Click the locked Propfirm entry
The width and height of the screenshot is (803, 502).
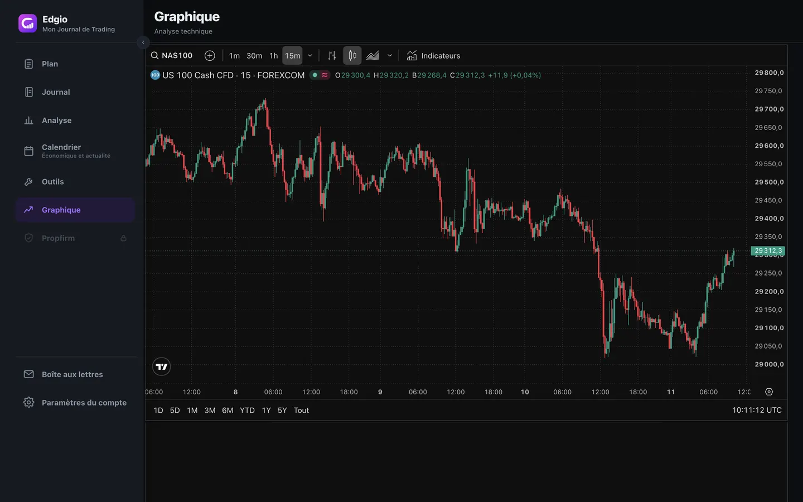[75, 238]
